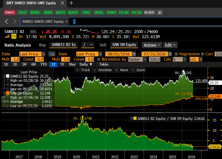The width and height of the screenshot is (222, 159).
Task: Open the end date calendar icon
Action: tap(170, 54)
